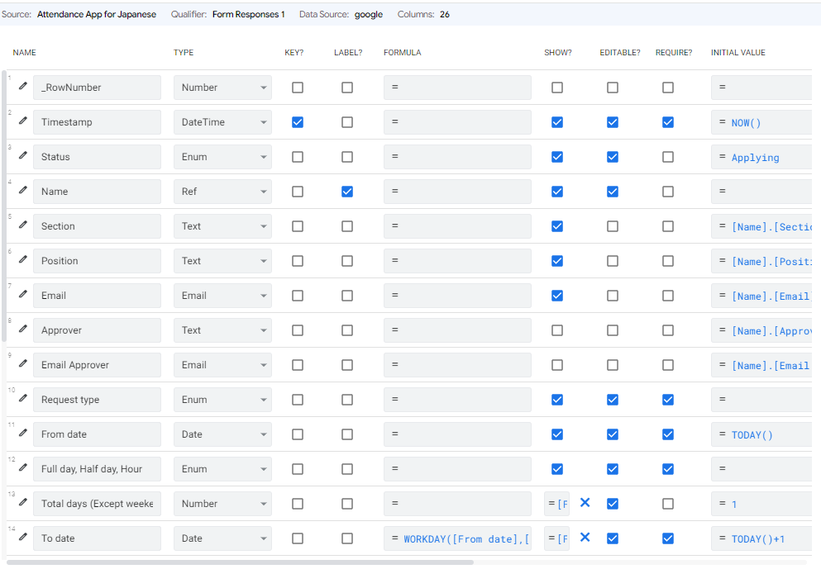Image resolution: width=821 pixels, height=569 pixels.
Task: Click the FORMULA column header
Action: point(402,52)
